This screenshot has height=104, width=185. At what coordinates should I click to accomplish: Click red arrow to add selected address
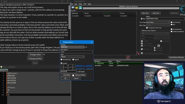click(138, 53)
